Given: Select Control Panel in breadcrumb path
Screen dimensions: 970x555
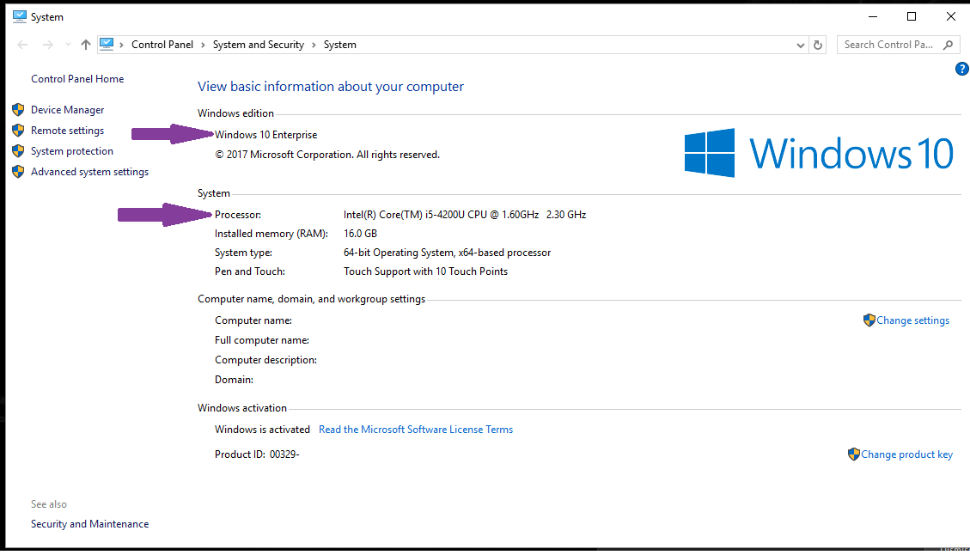Looking at the screenshot, I should click(x=162, y=45).
